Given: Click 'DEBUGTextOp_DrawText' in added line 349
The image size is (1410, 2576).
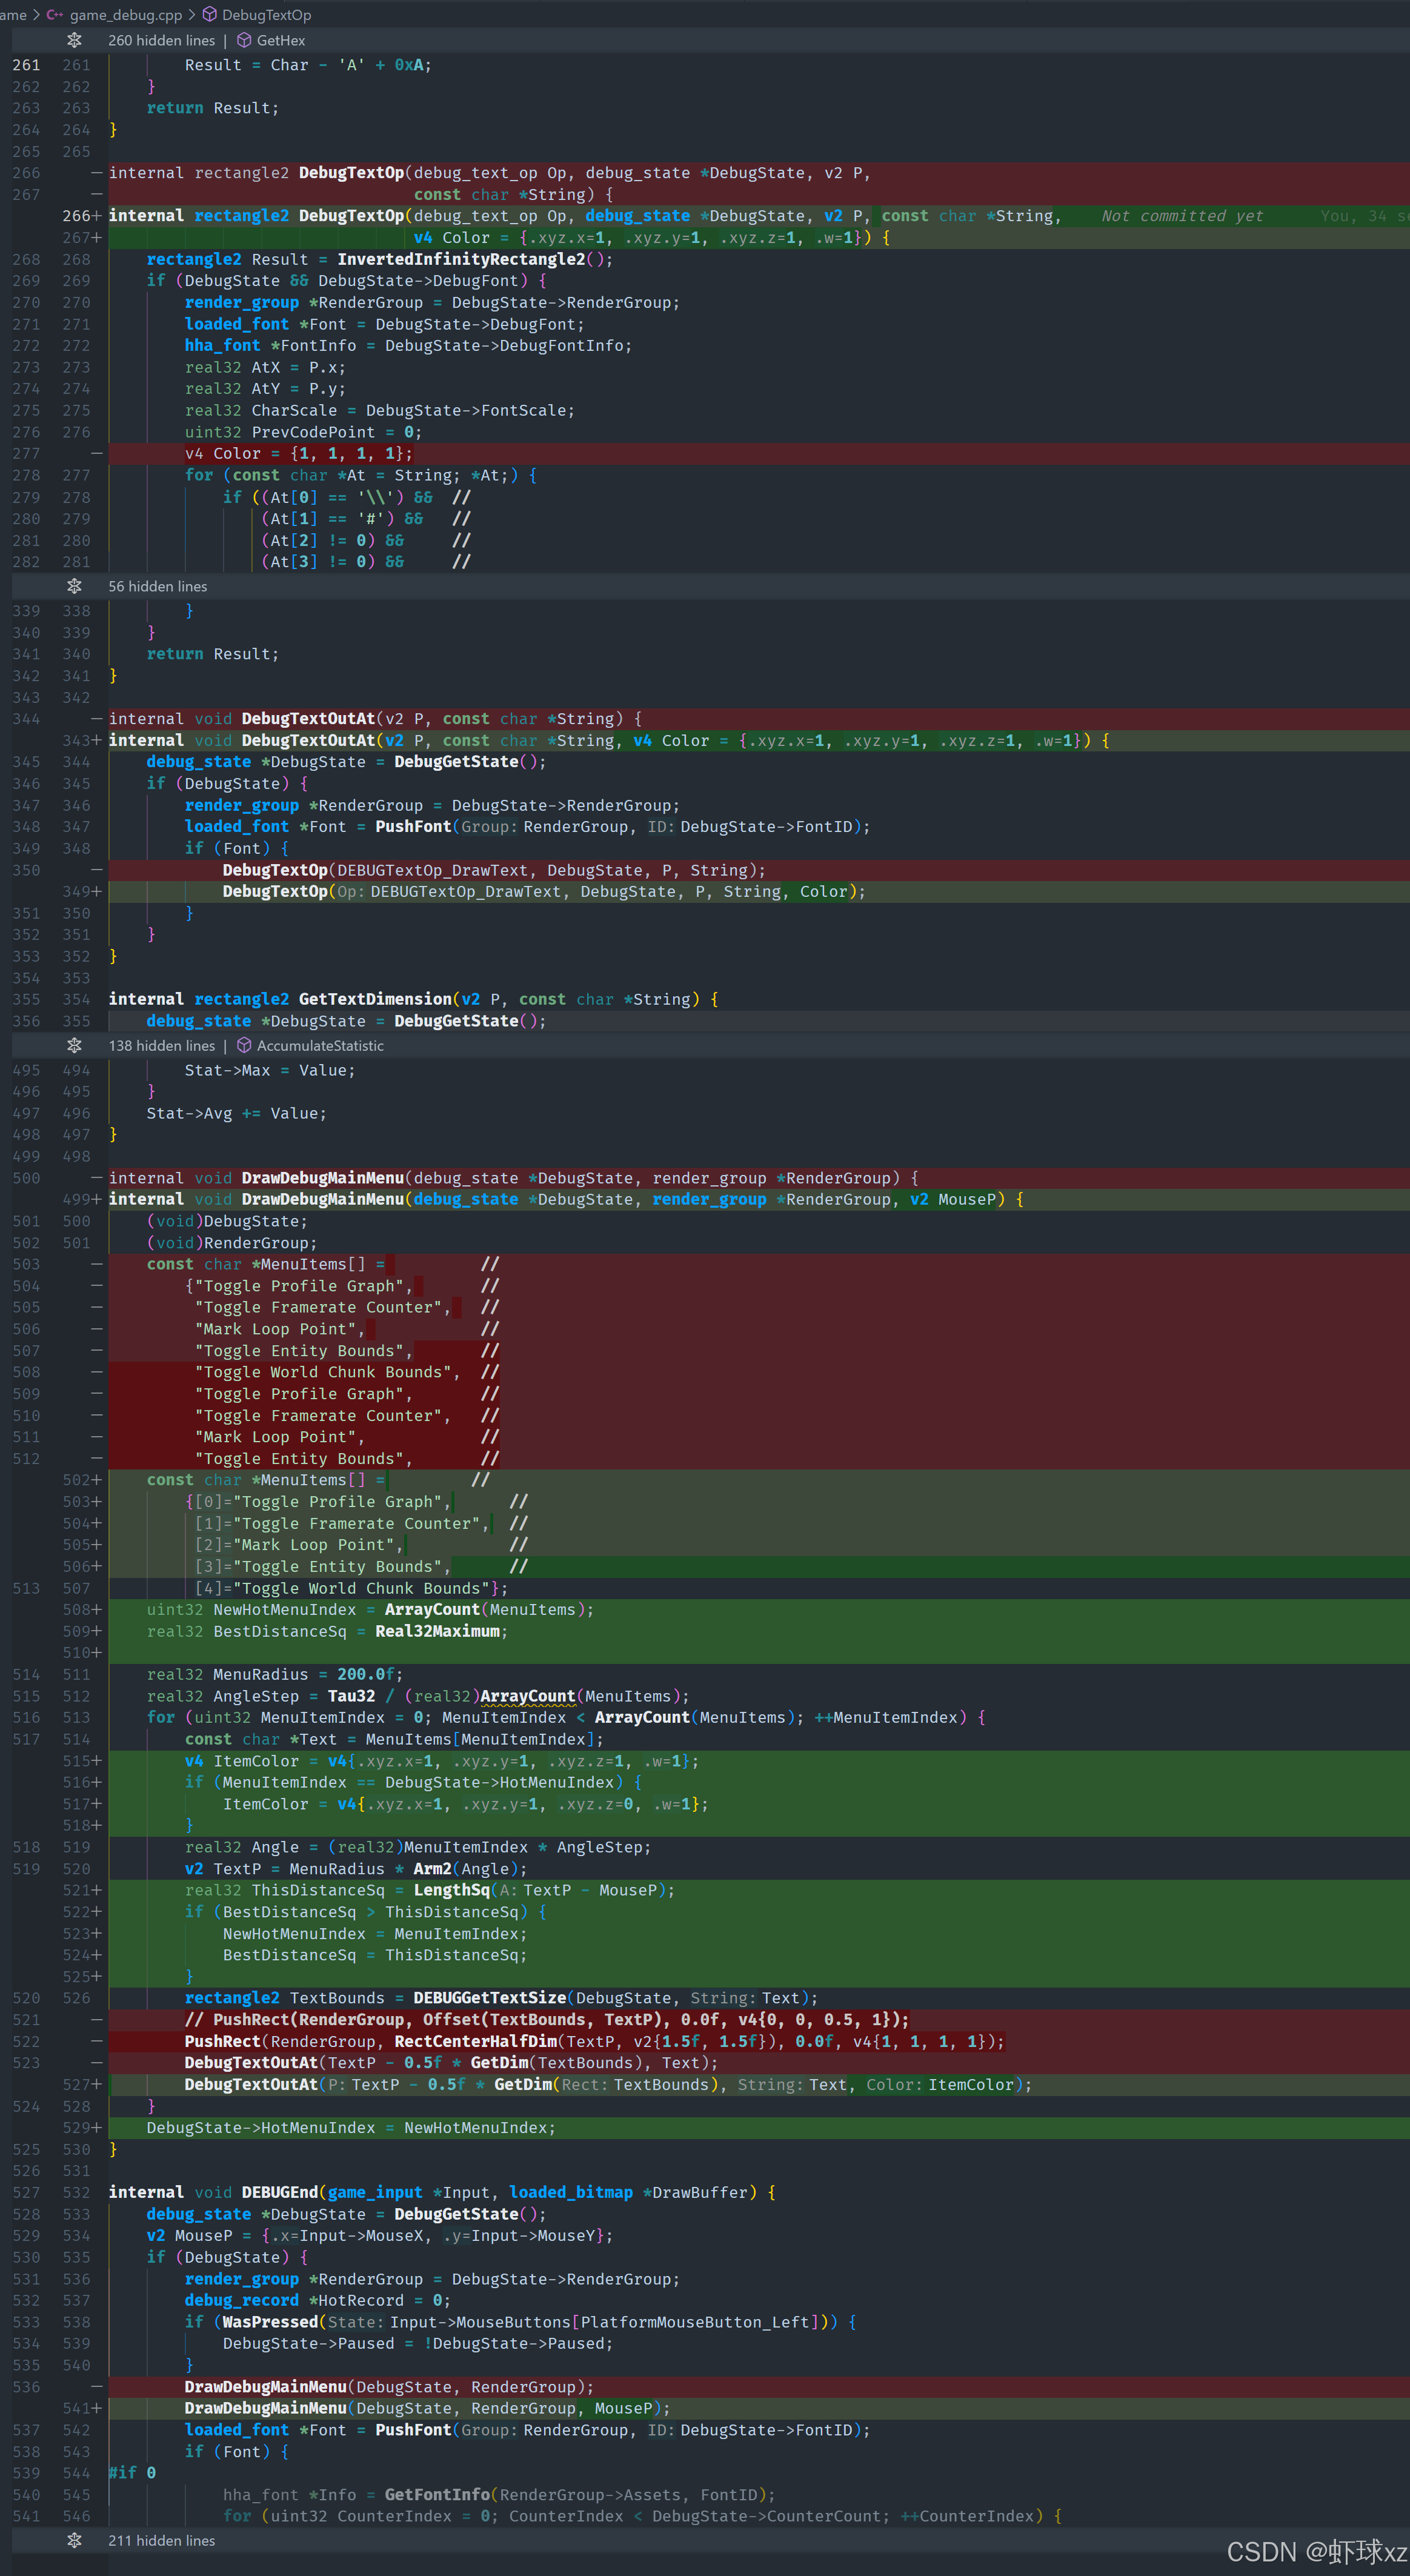Looking at the screenshot, I should 466,891.
